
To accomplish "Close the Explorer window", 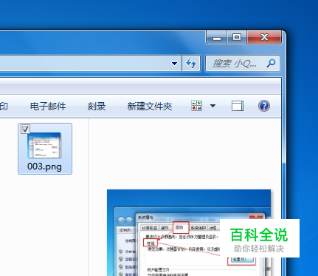I will coord(264,38).
